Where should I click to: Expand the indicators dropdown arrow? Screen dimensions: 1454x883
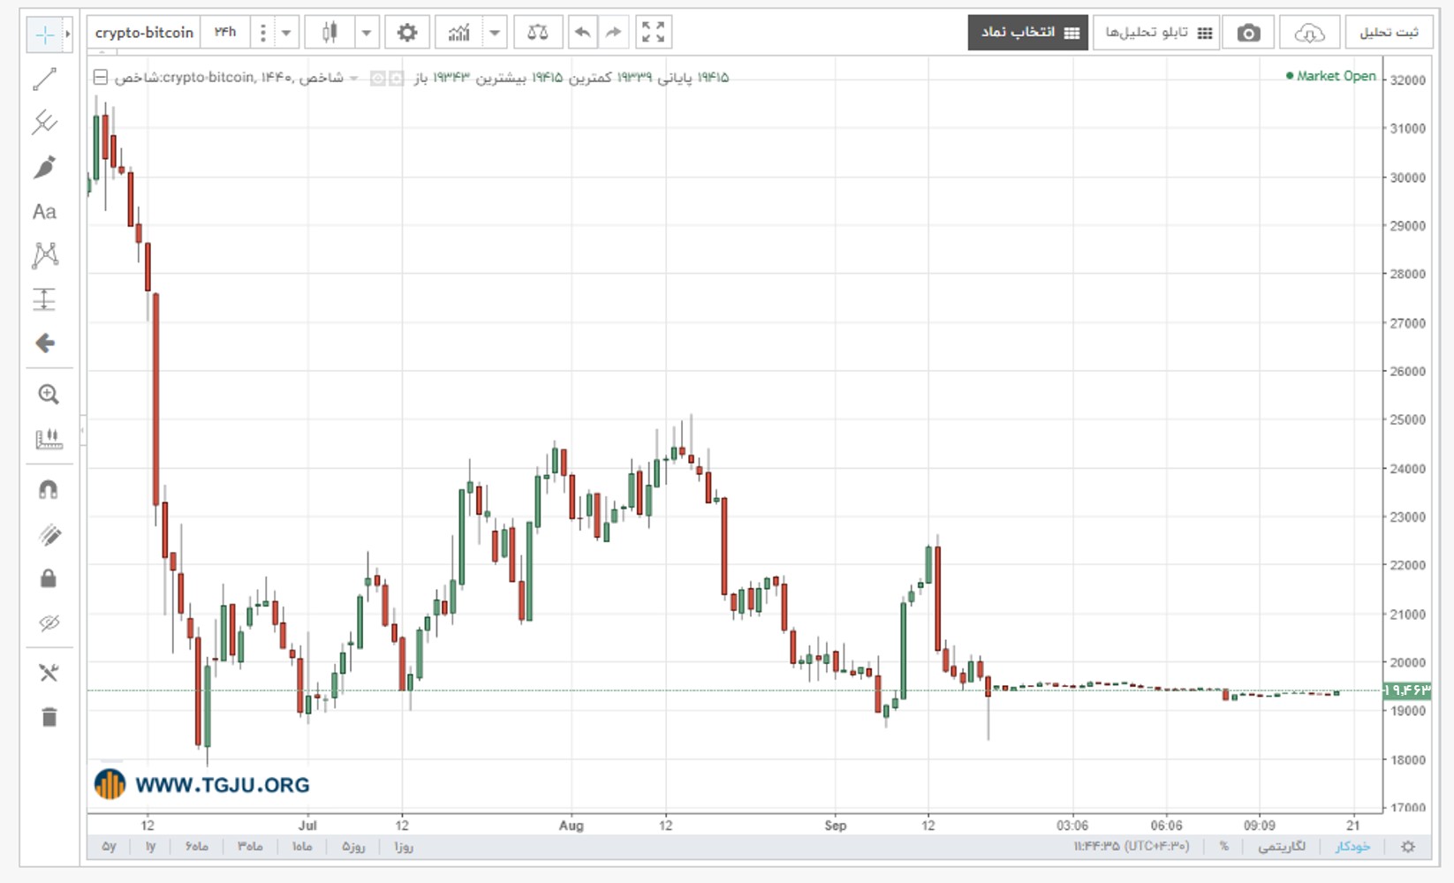click(495, 33)
